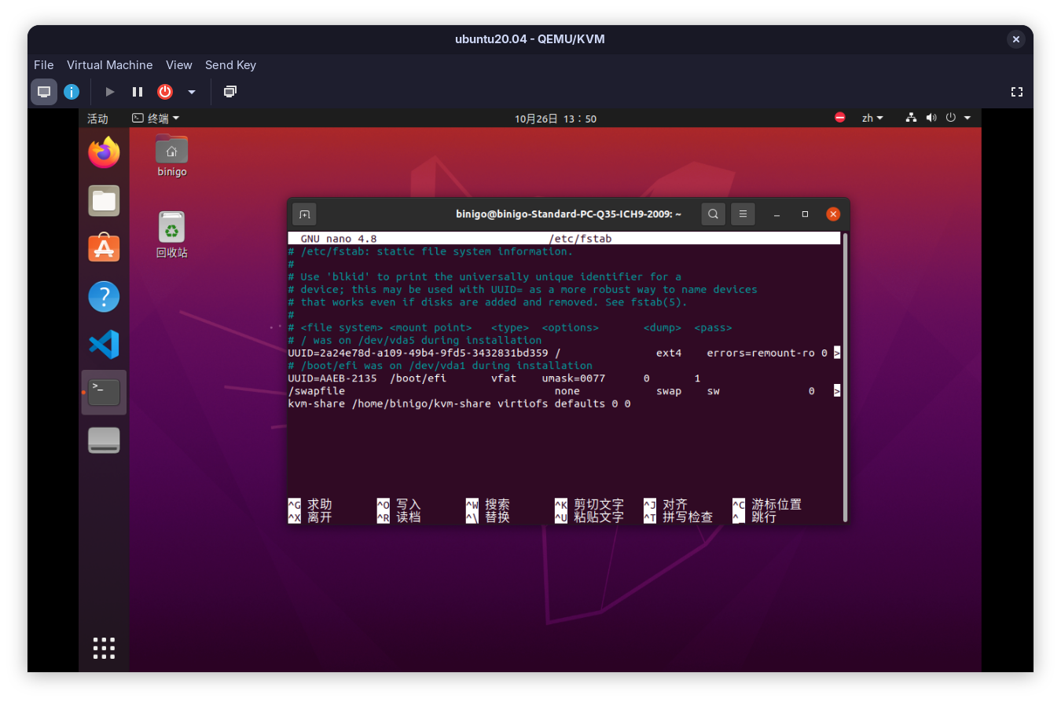Expand the zh input language dropdown
This screenshot has width=1061, height=702.
click(x=872, y=118)
